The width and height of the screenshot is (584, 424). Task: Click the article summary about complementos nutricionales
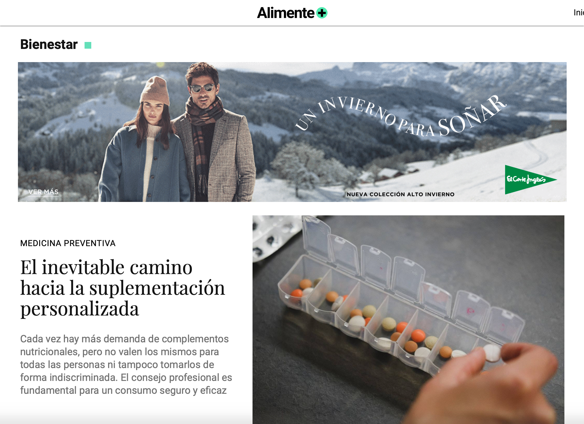click(x=126, y=364)
